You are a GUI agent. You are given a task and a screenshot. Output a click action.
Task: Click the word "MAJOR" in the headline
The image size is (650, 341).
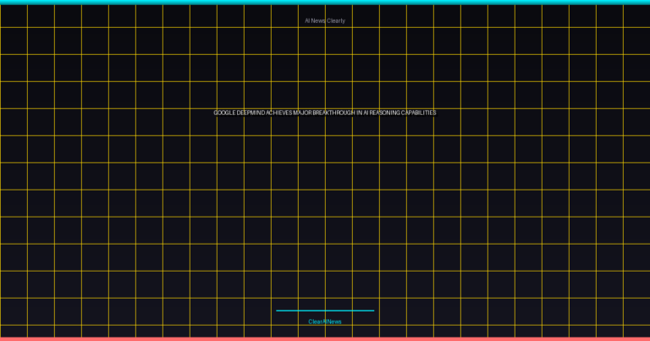click(x=303, y=113)
